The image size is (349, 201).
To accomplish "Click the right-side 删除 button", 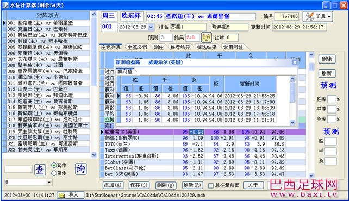I will (x=327, y=59).
